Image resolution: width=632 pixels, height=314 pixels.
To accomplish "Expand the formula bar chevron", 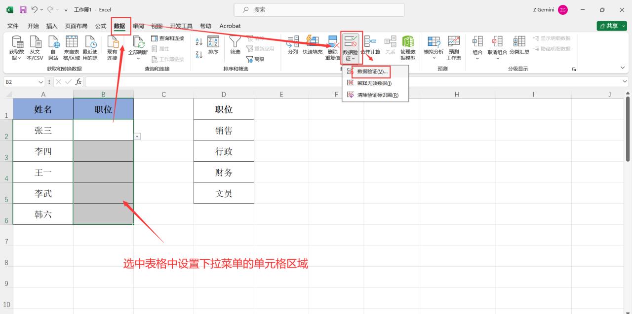I will pos(625,81).
